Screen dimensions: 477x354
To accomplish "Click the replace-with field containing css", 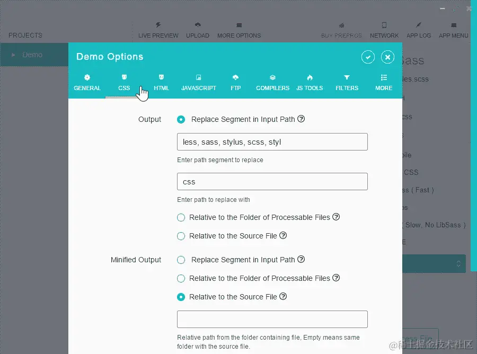I will [272, 182].
